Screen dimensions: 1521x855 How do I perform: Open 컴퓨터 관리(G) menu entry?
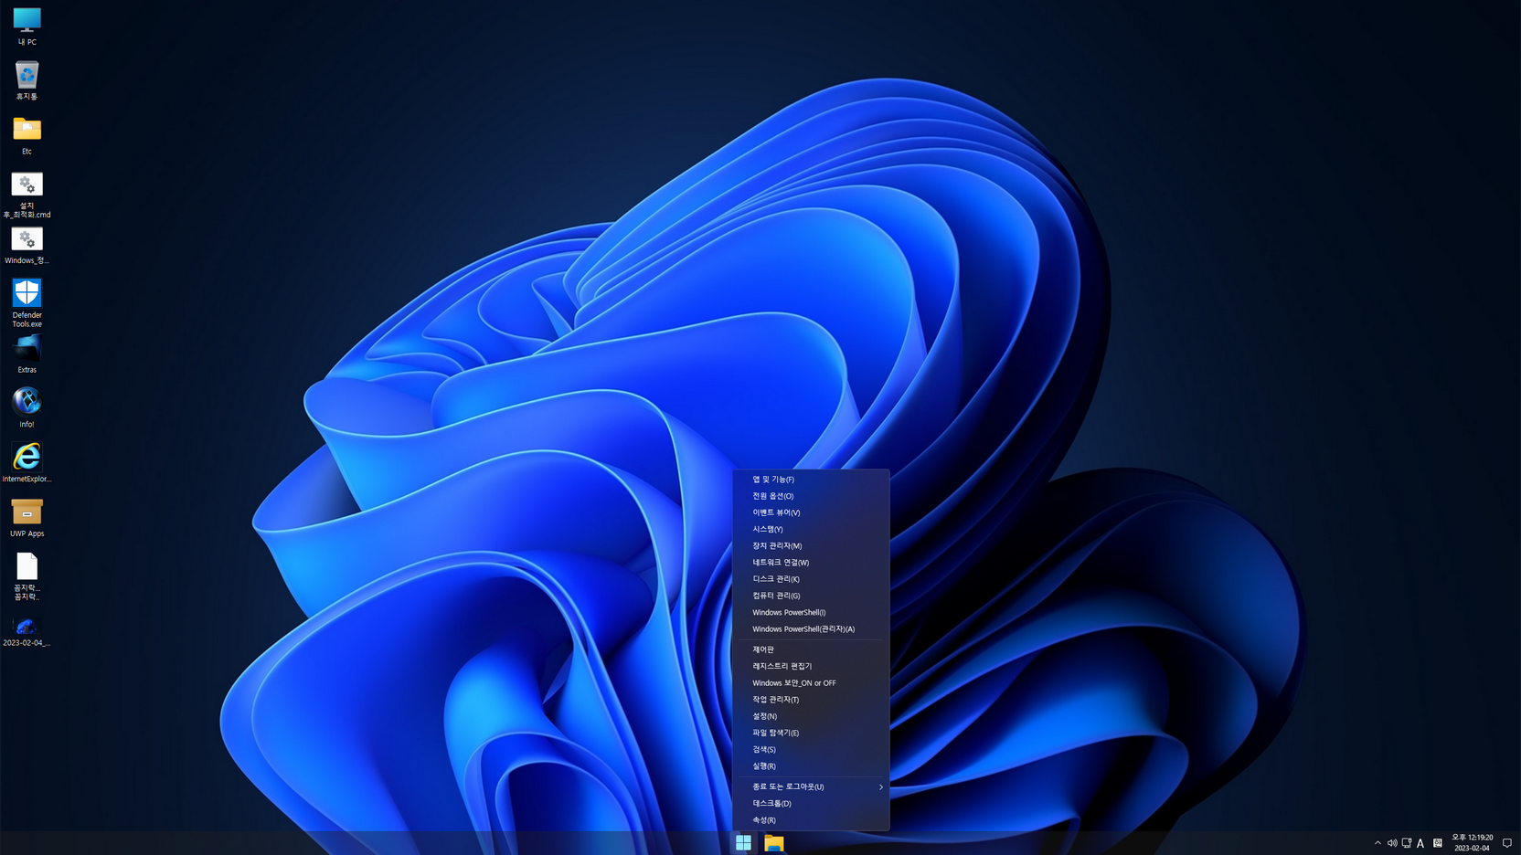[x=811, y=596]
